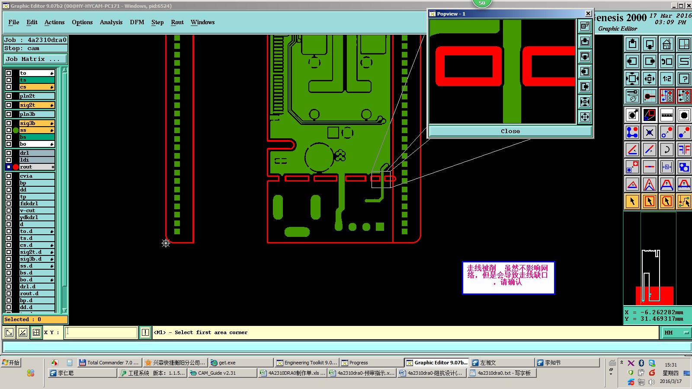
Task: Open the DFM menu
Action: (x=137, y=22)
